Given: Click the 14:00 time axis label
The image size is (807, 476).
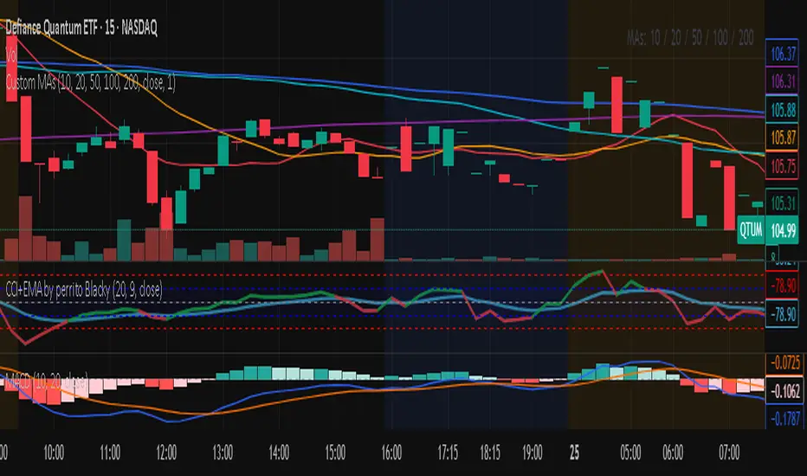Looking at the screenshot, I should point(279,453).
